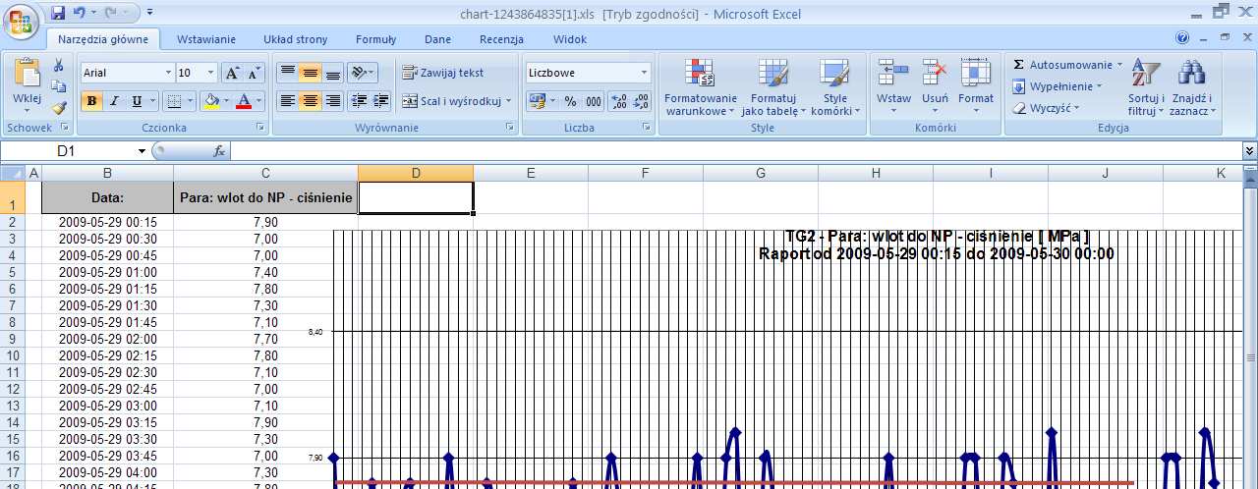Open Znajdź i zaznacz binoculars menu
The image size is (1258, 489).
click(1192, 87)
